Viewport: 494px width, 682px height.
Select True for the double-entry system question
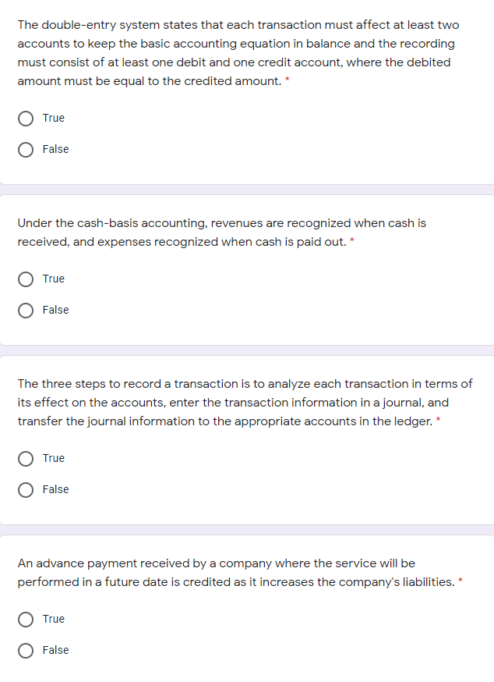pos(26,118)
